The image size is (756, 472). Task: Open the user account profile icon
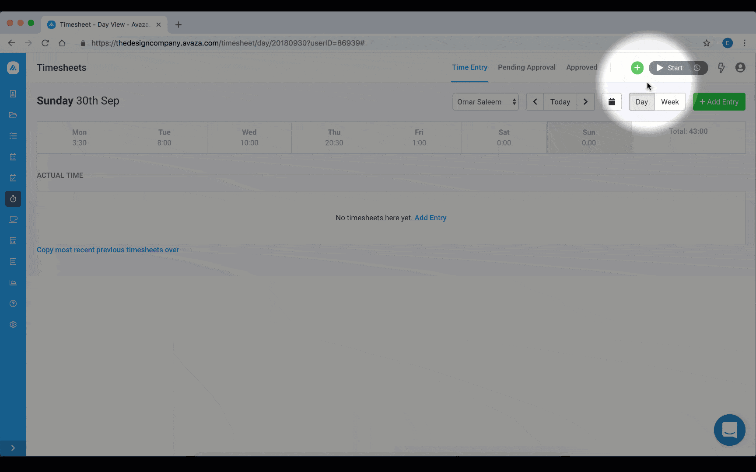point(740,68)
